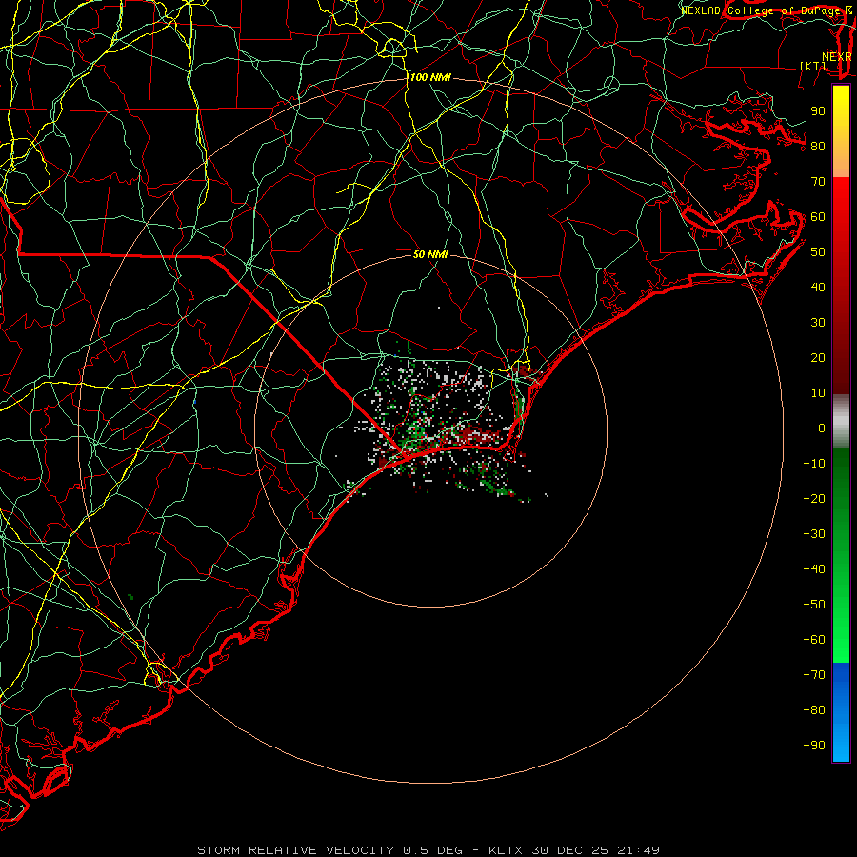Click the -30 value on velocity scale
This screenshot has height=857, width=857.
[814, 534]
